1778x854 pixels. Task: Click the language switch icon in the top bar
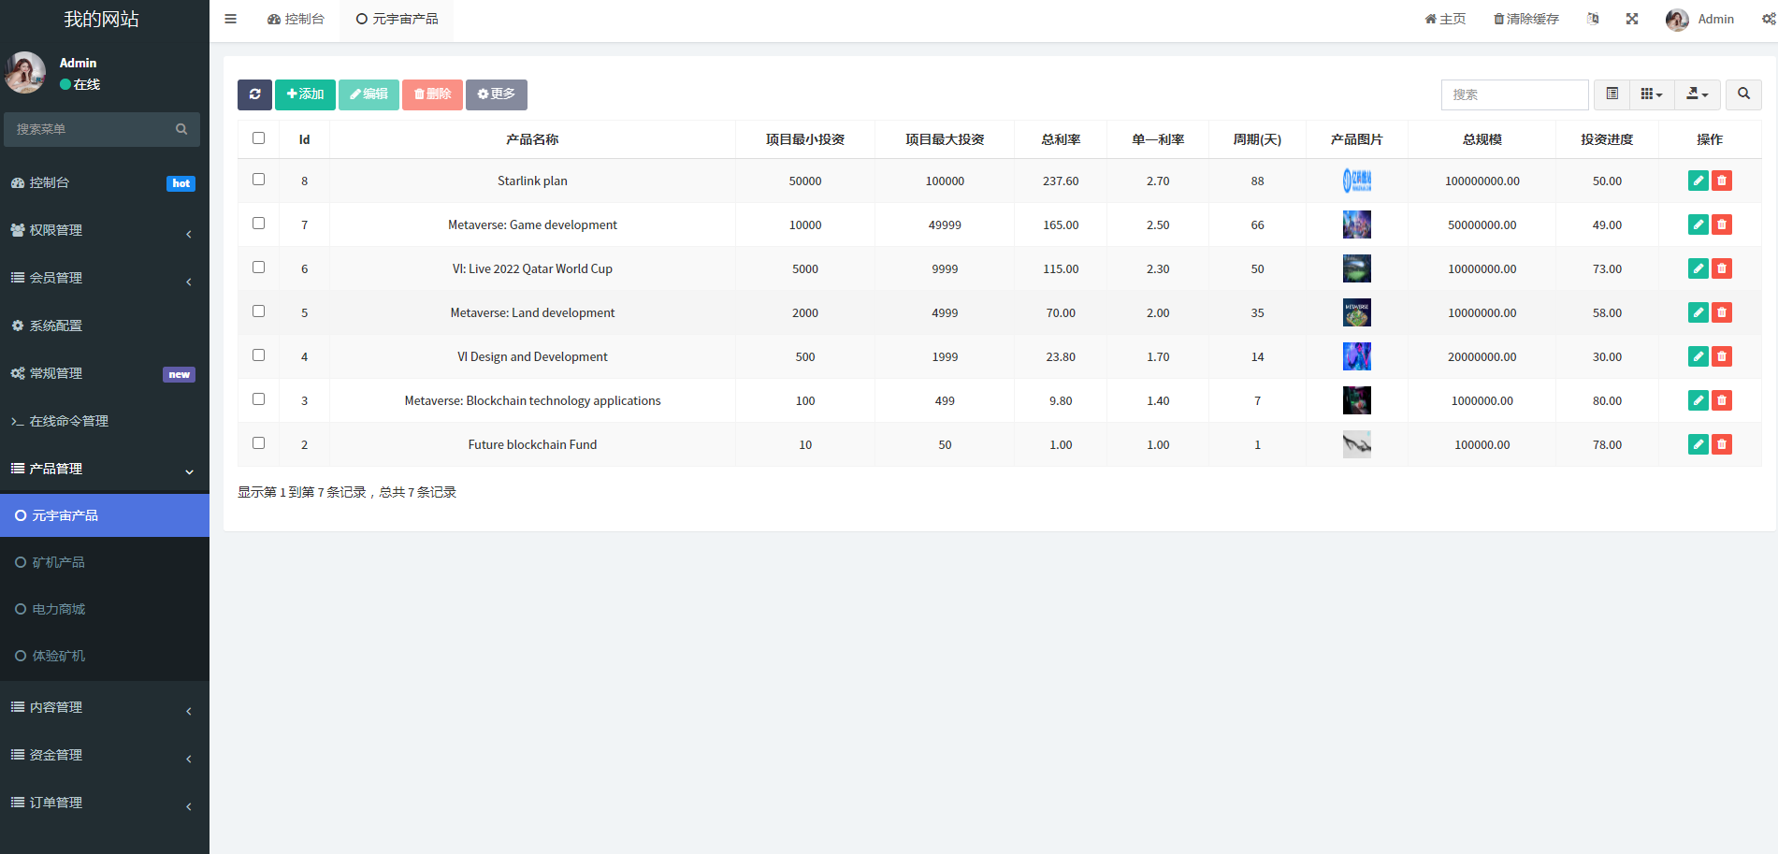1593,19
